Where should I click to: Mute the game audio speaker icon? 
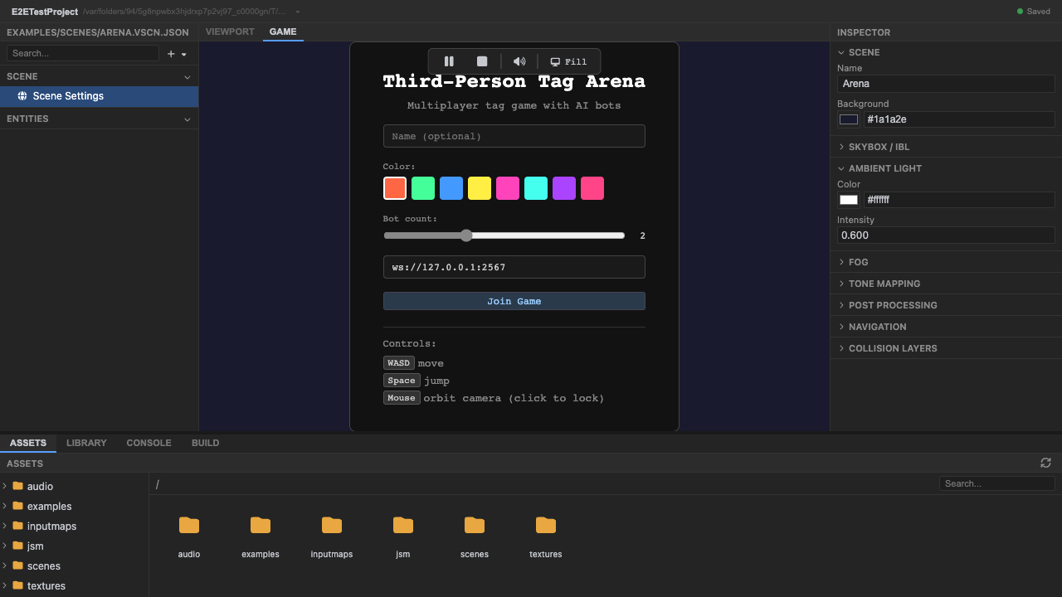[x=519, y=61]
